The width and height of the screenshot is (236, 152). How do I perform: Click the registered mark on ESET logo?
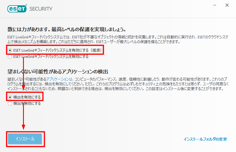[26, 5]
